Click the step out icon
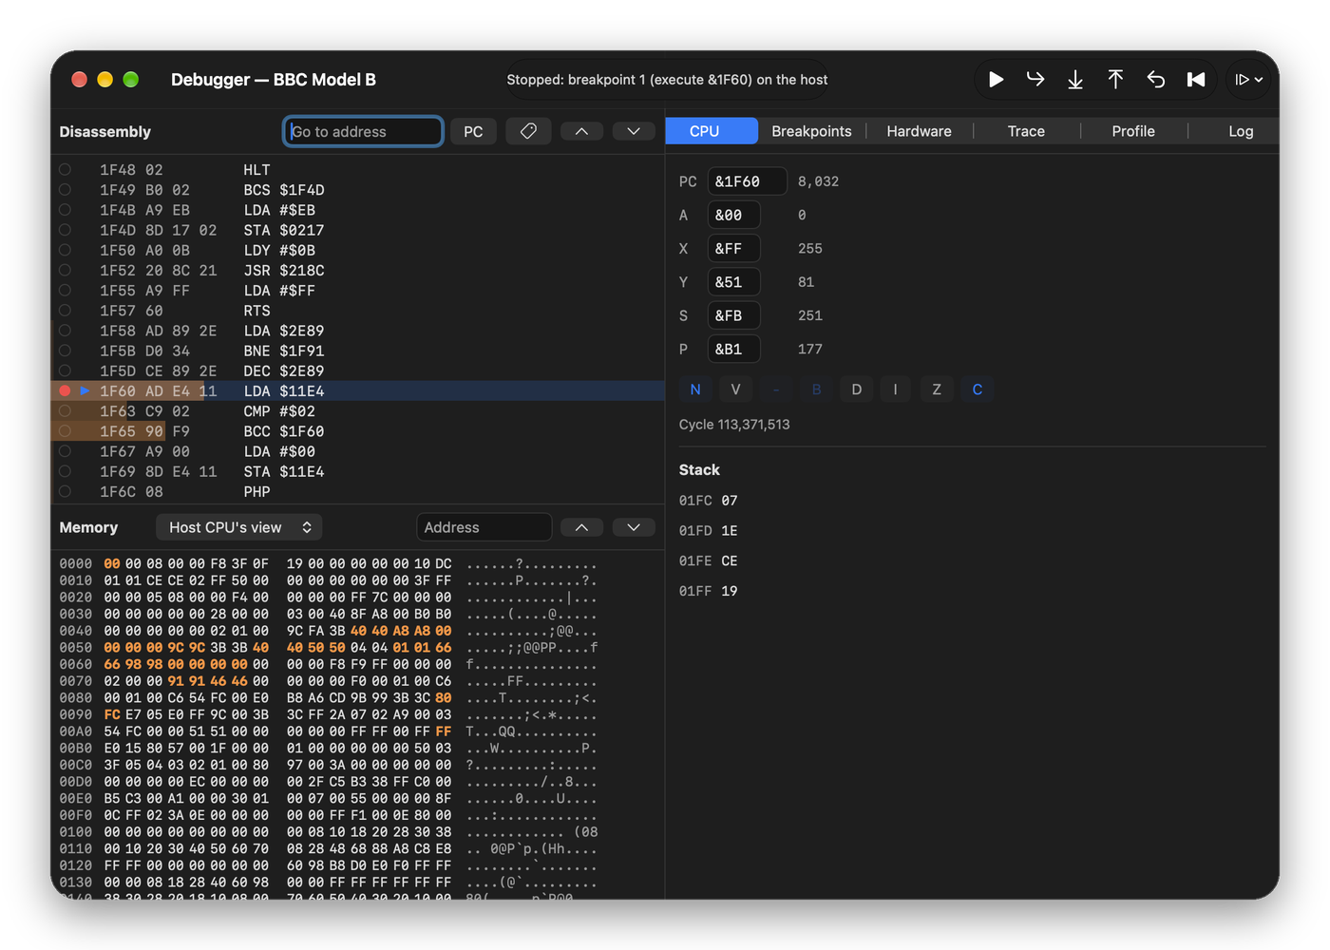The image size is (1330, 950). point(1115,80)
